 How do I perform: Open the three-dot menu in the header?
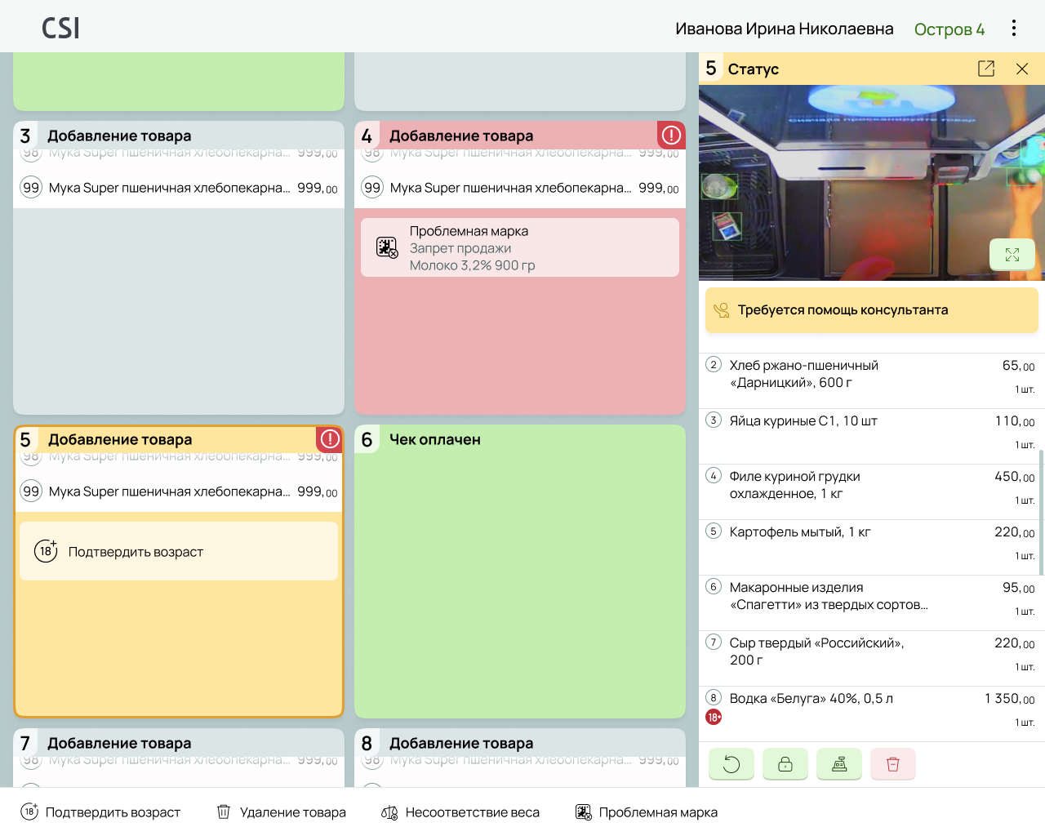pyautogui.click(x=1014, y=28)
